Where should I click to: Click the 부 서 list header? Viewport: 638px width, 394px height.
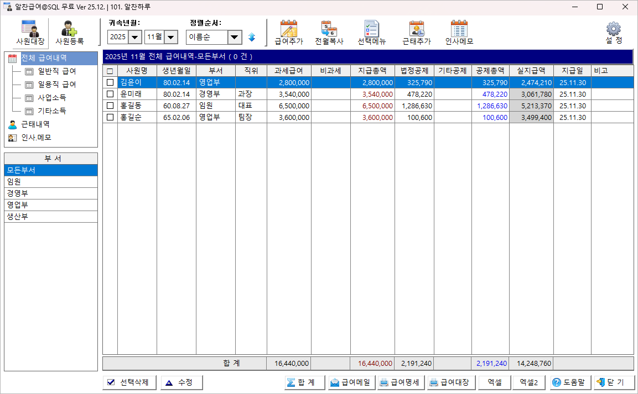(x=51, y=159)
